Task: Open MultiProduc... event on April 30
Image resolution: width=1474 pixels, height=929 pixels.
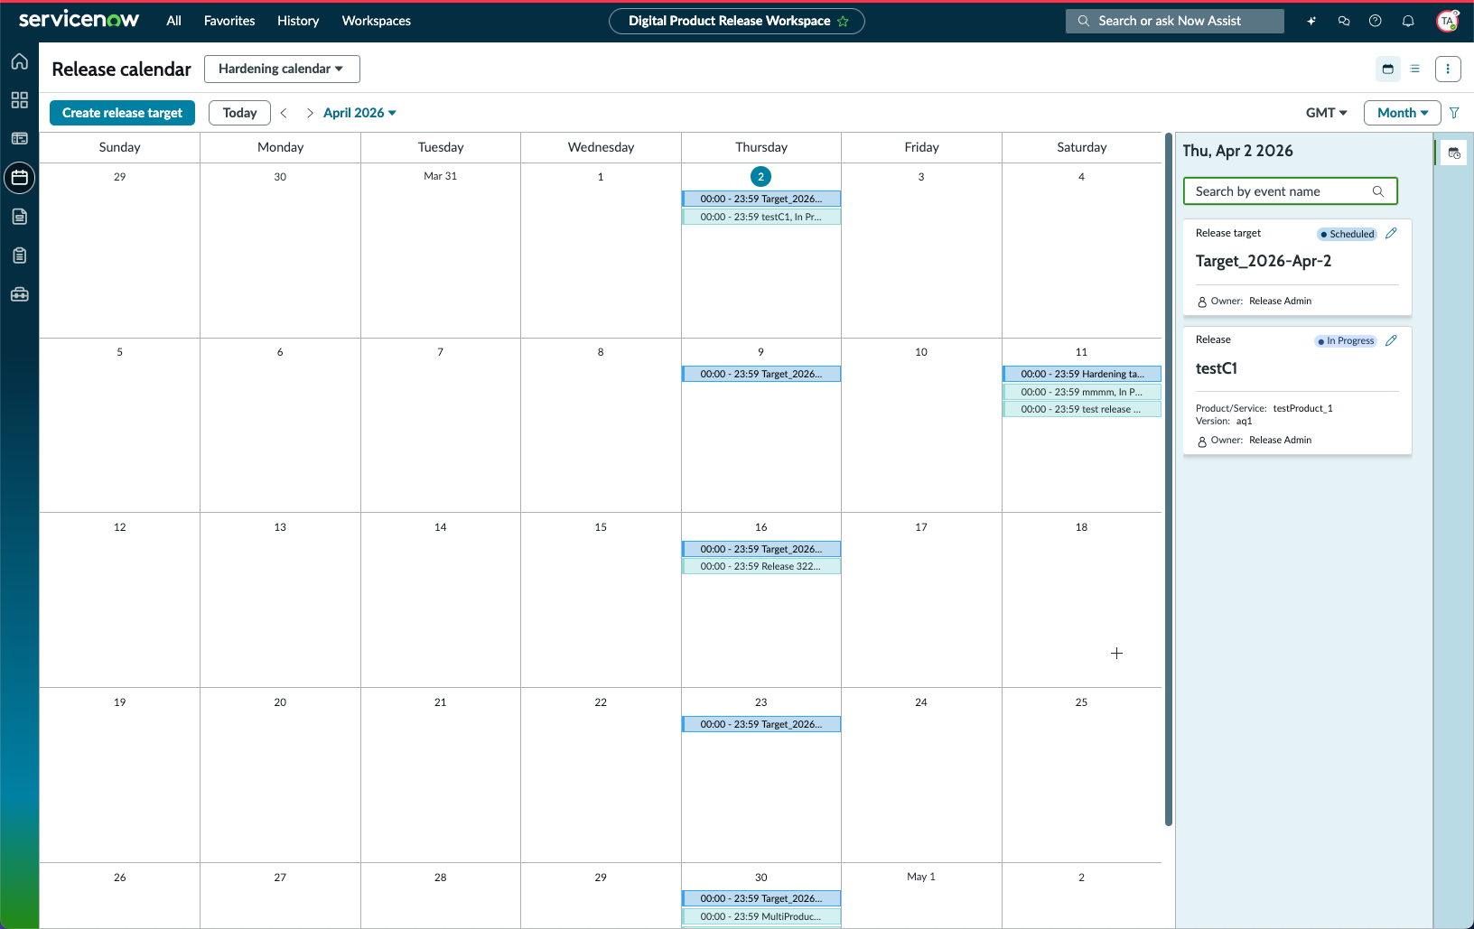Action: pos(761,916)
